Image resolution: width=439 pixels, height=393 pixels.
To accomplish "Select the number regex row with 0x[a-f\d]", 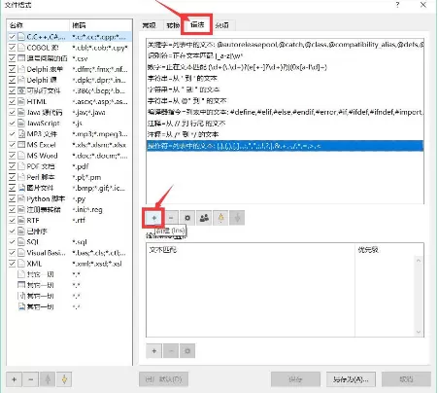I will 285,67.
